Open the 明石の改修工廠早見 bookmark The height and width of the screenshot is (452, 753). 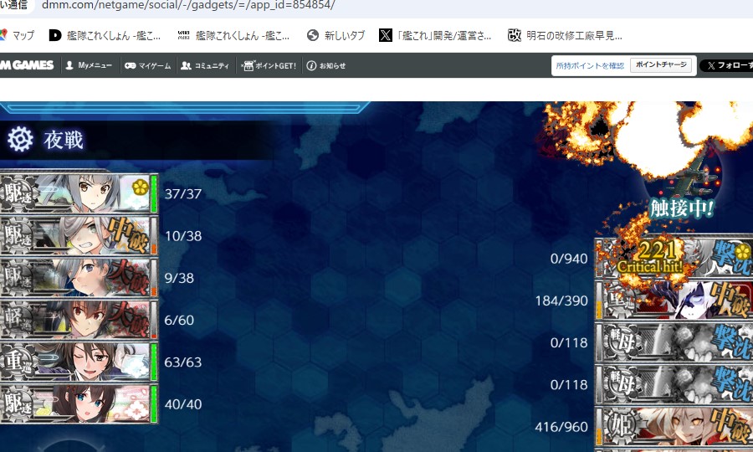(x=565, y=35)
